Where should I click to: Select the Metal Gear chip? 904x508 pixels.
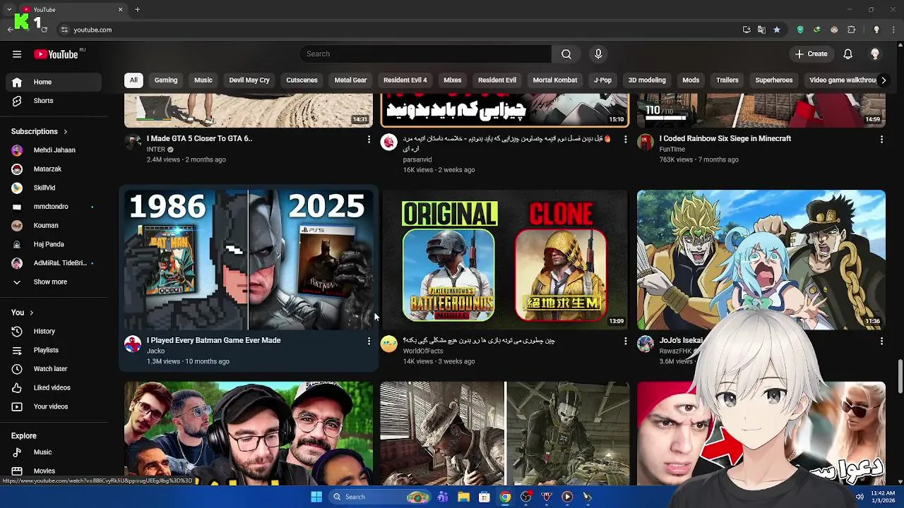[350, 80]
